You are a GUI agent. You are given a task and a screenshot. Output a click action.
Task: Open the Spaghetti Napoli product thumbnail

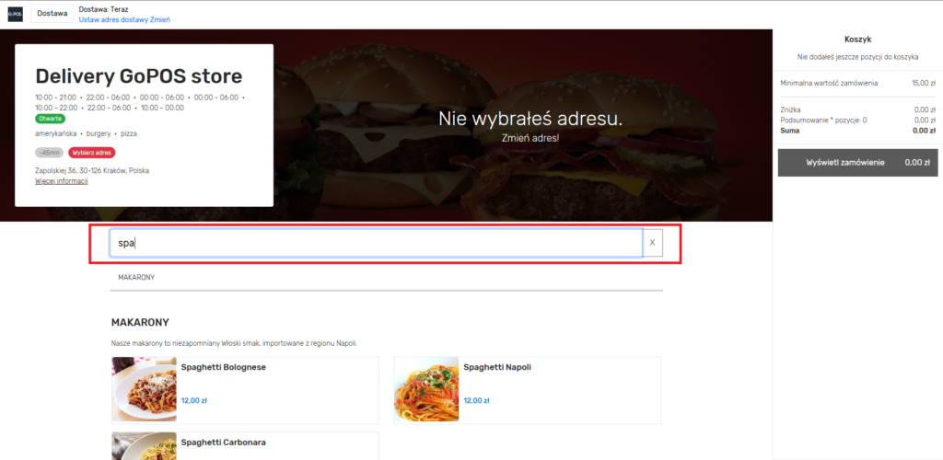(x=426, y=389)
